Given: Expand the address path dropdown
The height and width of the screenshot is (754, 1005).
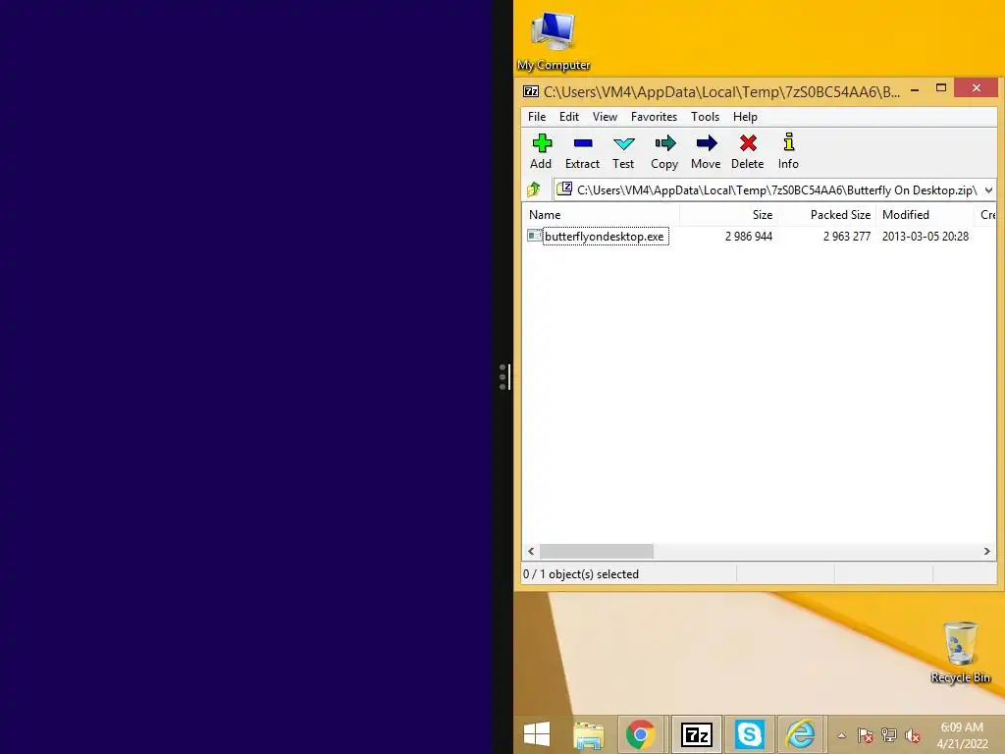Looking at the screenshot, I should click(x=988, y=190).
